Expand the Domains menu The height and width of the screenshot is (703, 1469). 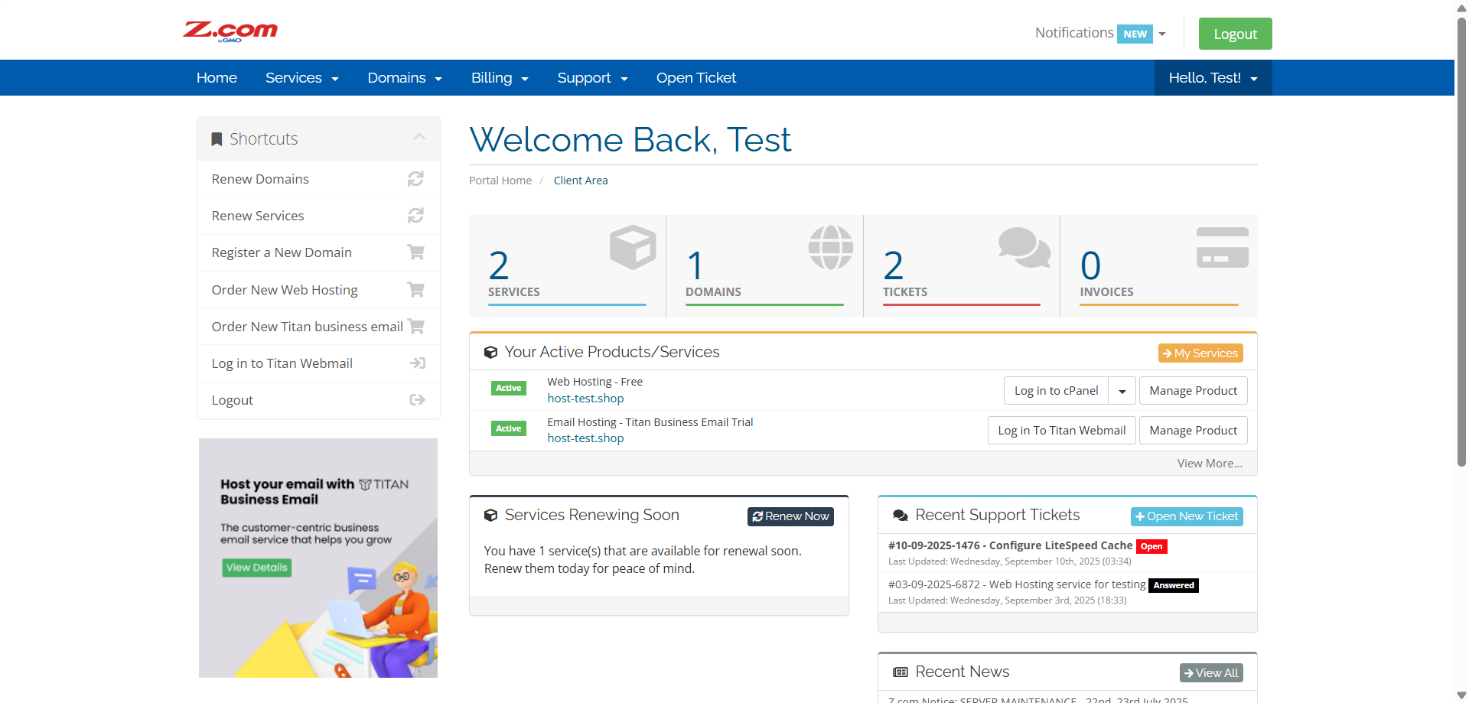tap(405, 78)
